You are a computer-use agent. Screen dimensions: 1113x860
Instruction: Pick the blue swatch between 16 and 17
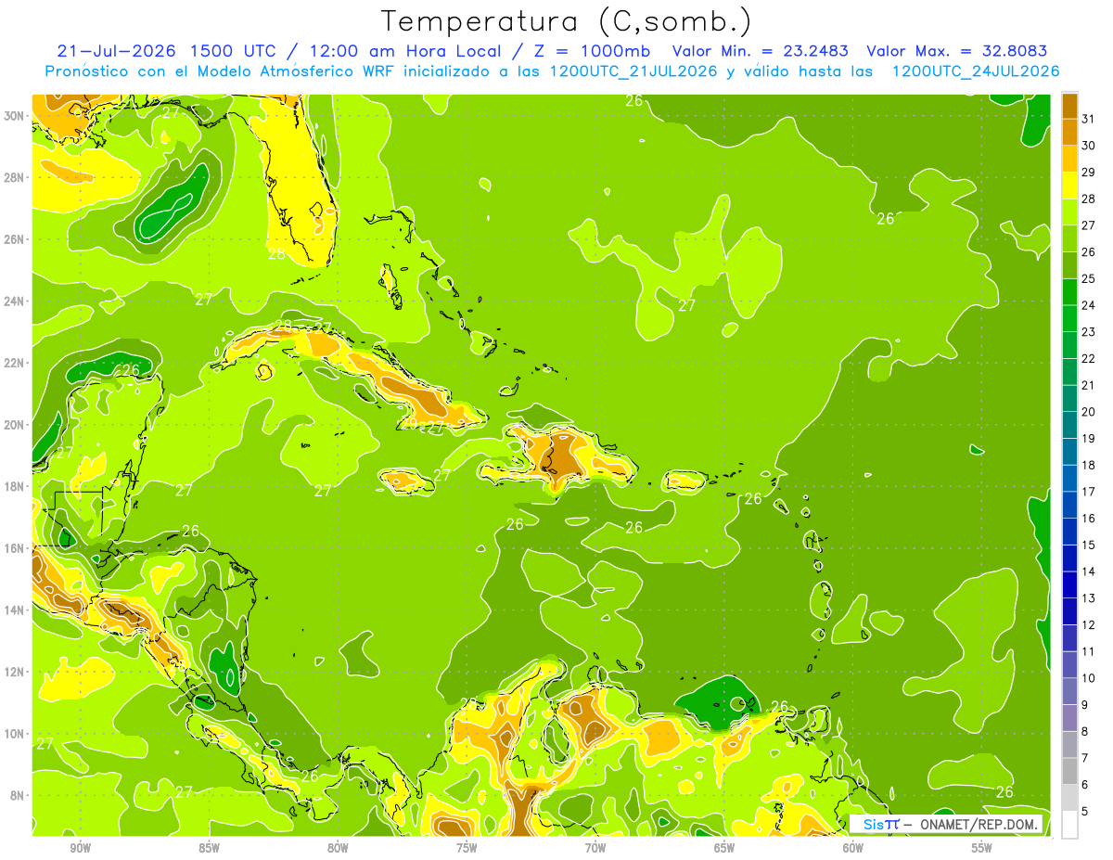1069,505
